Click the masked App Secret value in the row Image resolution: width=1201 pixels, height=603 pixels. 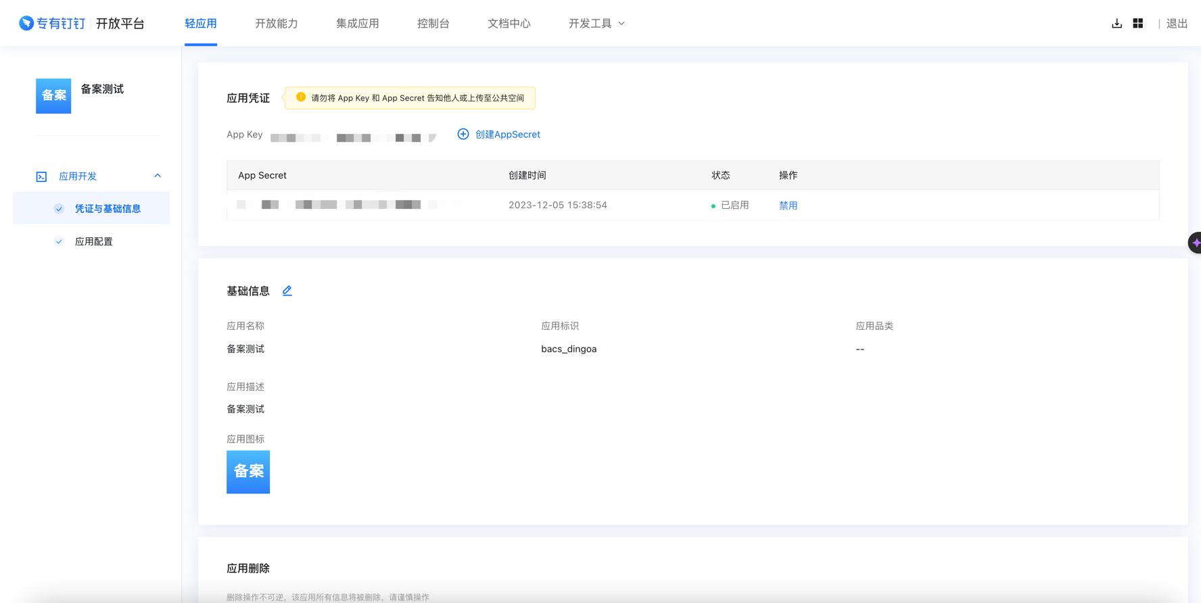tap(348, 204)
